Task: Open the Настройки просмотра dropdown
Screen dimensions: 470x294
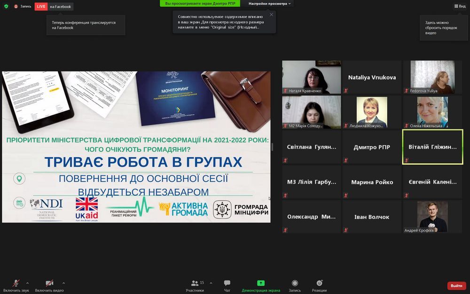Action: pyautogui.click(x=270, y=4)
